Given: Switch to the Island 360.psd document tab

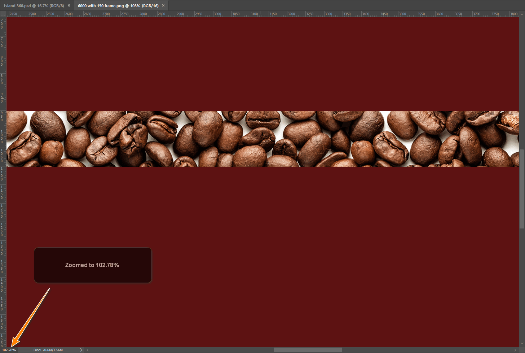Looking at the screenshot, I should click(34, 6).
